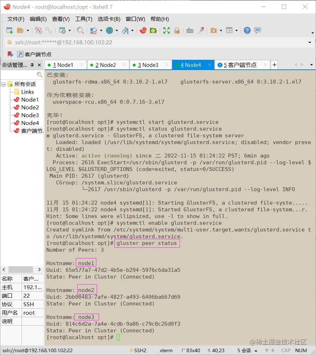This screenshot has height=355, width=316.
Task: Click the Disconnect toolbar icon
Action: tap(39, 30)
